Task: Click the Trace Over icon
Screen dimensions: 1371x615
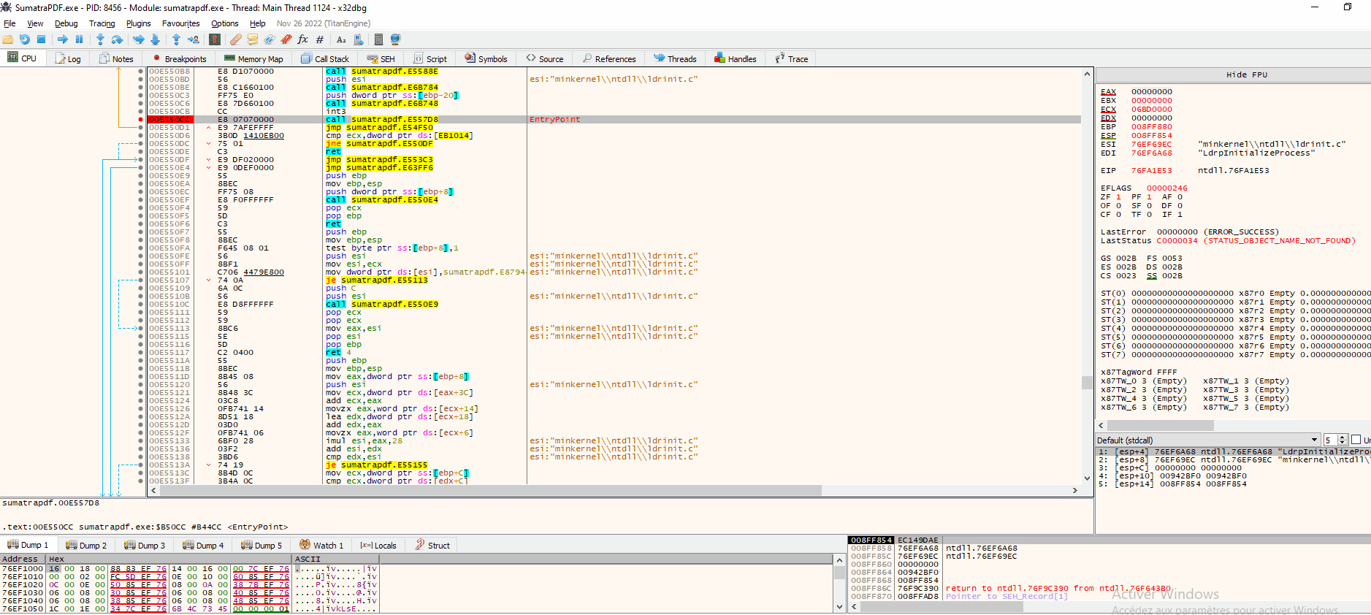Action: click(x=155, y=39)
